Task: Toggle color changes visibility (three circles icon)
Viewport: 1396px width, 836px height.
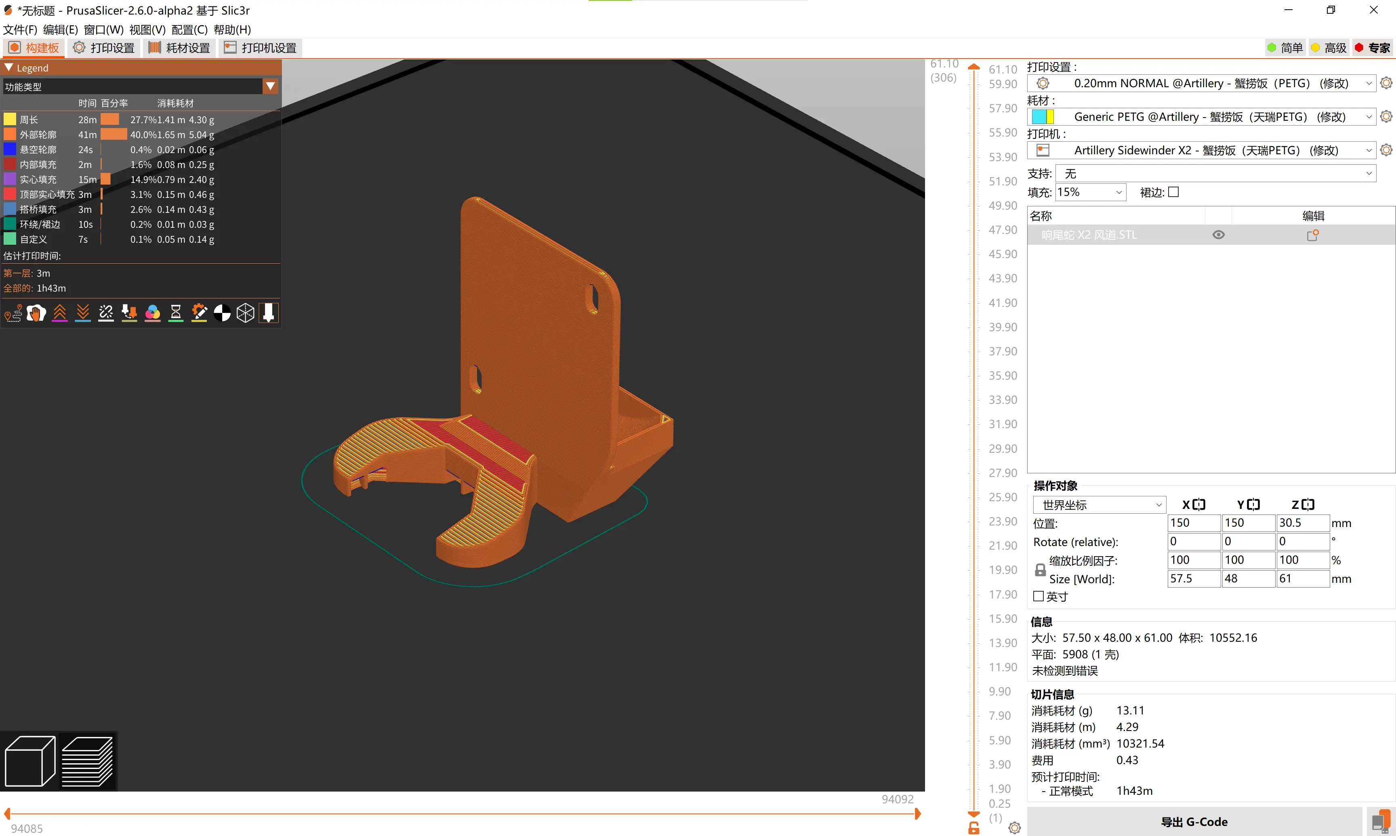Action: [x=153, y=313]
